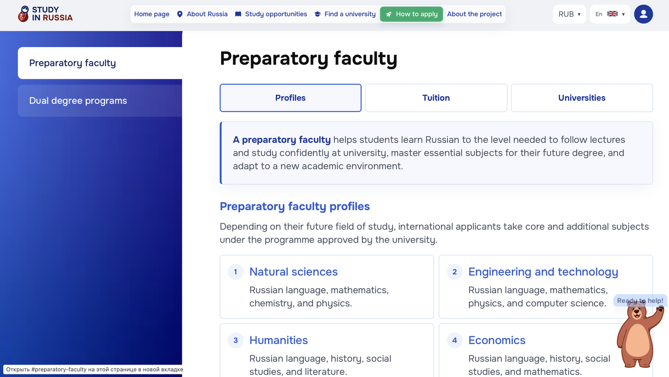The width and height of the screenshot is (669, 377).
Task: Go to Home page in the navigation
Action: pyautogui.click(x=152, y=14)
